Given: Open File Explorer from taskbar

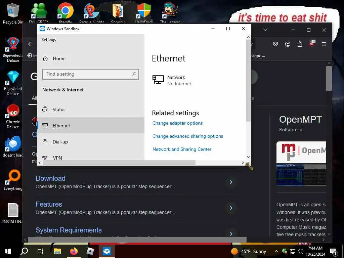Looking at the screenshot, I should (57, 251).
